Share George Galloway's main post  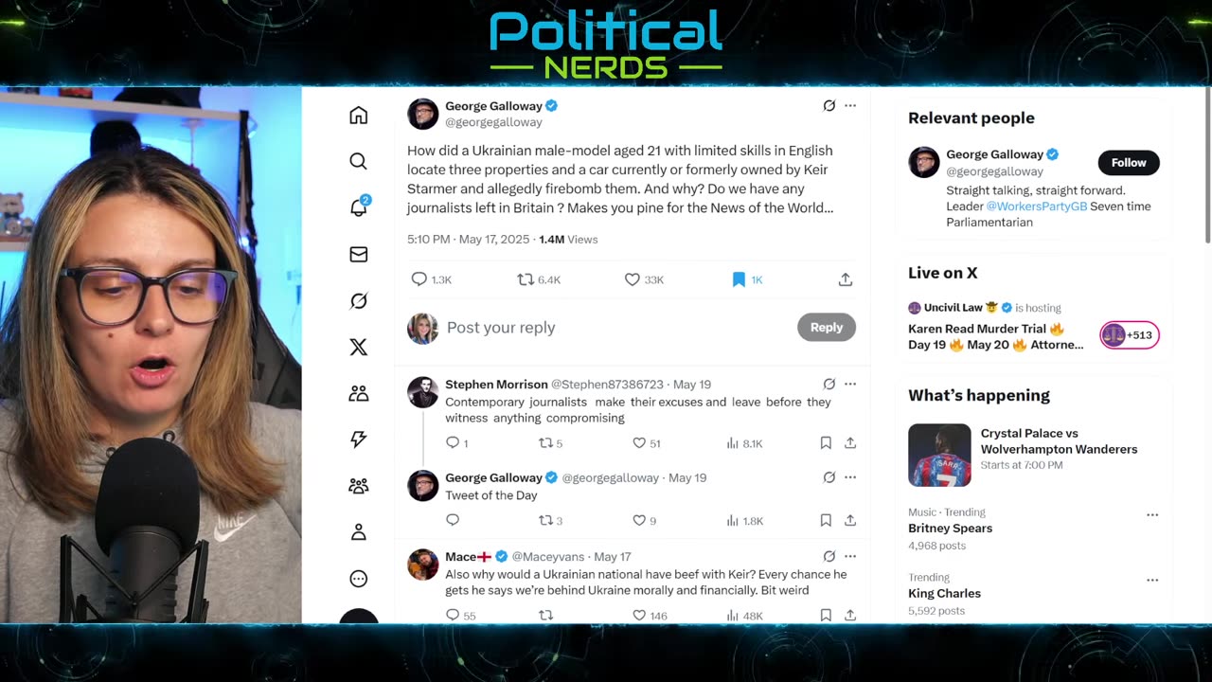click(x=846, y=279)
